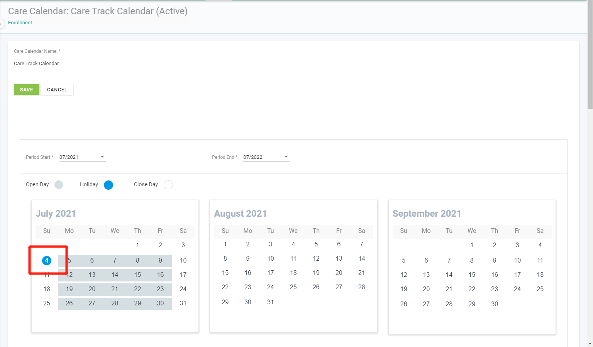Select July 17, 2021 Saturday
This screenshot has height=347, width=593.
point(183,275)
